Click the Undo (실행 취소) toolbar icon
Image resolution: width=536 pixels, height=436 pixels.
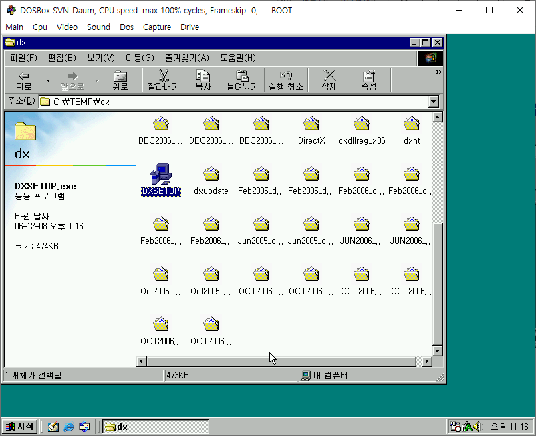tap(286, 81)
